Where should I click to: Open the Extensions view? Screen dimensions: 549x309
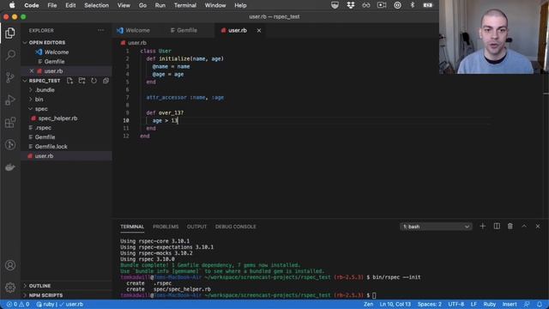10,123
